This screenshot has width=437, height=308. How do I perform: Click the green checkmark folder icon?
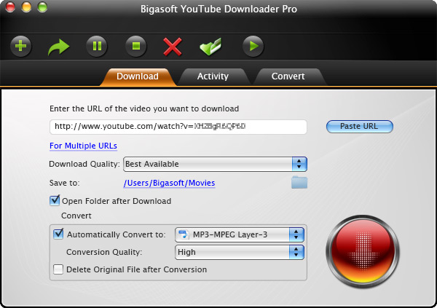[x=210, y=47]
